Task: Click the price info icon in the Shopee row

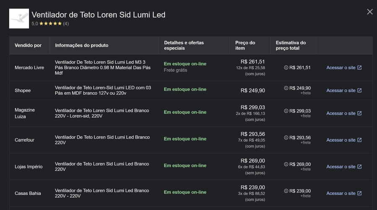Action: click(x=286, y=88)
